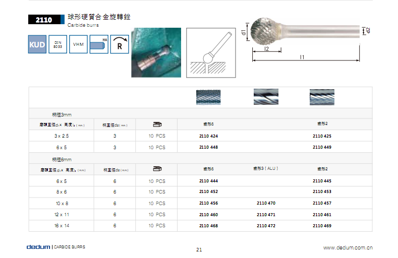Click the package icon in 6mm shank header
The height and width of the screenshot is (258, 398).
(x=157, y=169)
